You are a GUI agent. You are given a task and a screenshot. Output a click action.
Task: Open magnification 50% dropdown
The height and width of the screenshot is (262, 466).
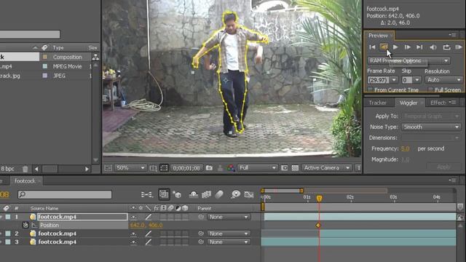(130, 168)
